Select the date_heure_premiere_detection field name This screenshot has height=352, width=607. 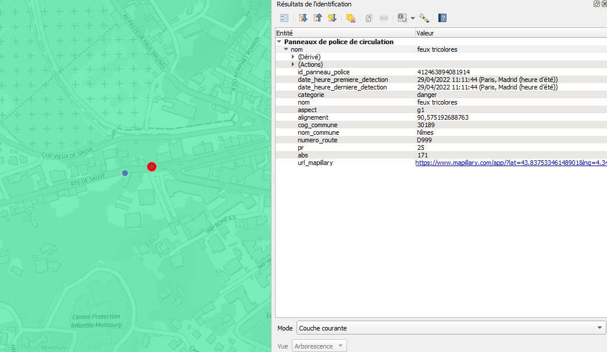[x=343, y=80]
